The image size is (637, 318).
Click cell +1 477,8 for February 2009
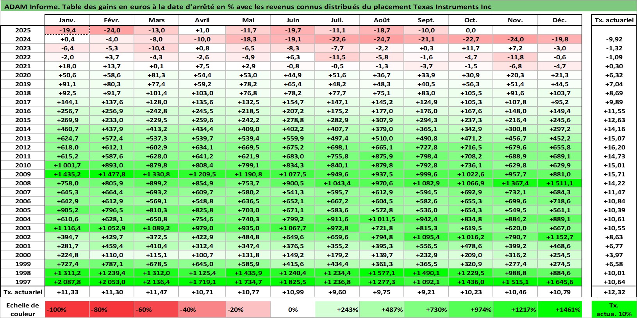(112, 174)
